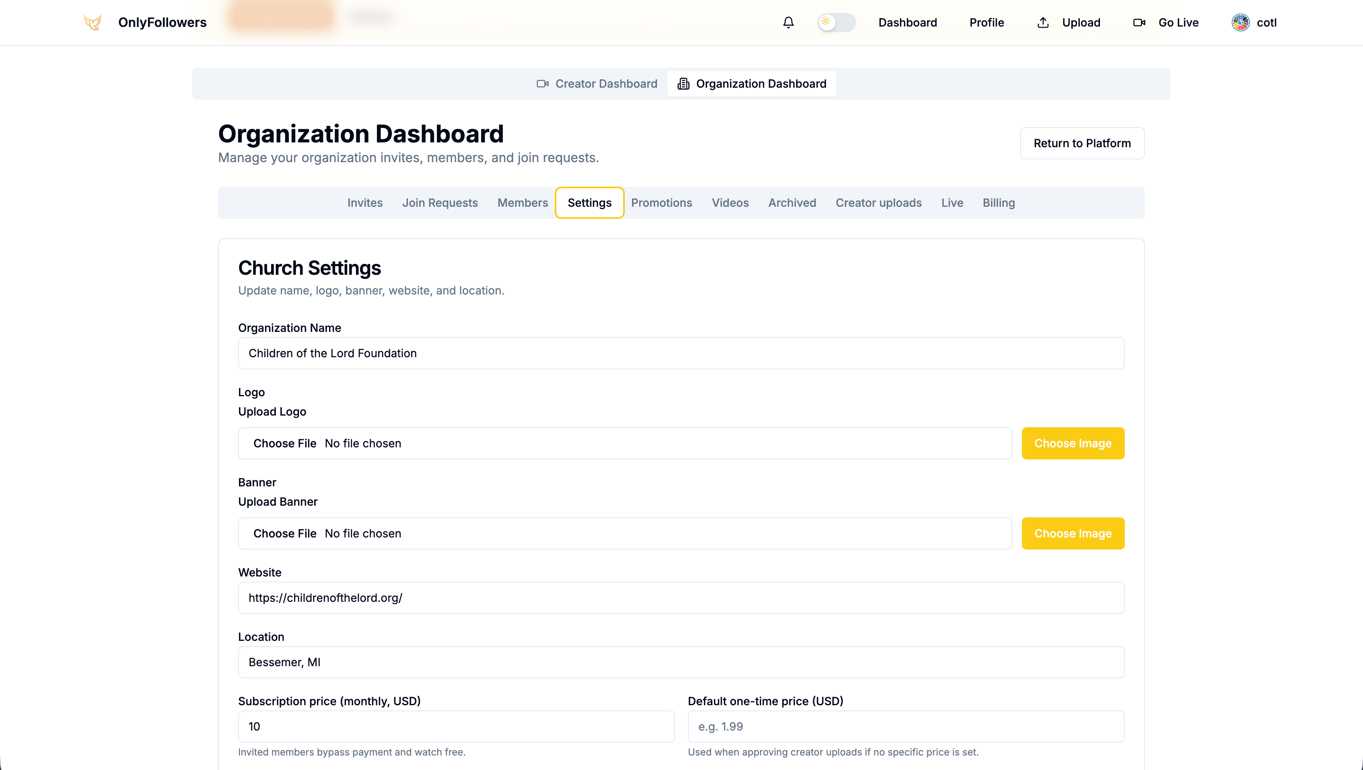Viewport: 1363px width, 770px height.
Task: Open the Billing tab
Action: (x=999, y=203)
